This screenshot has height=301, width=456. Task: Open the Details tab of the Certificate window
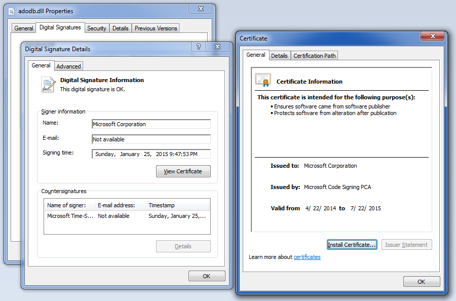(280, 55)
